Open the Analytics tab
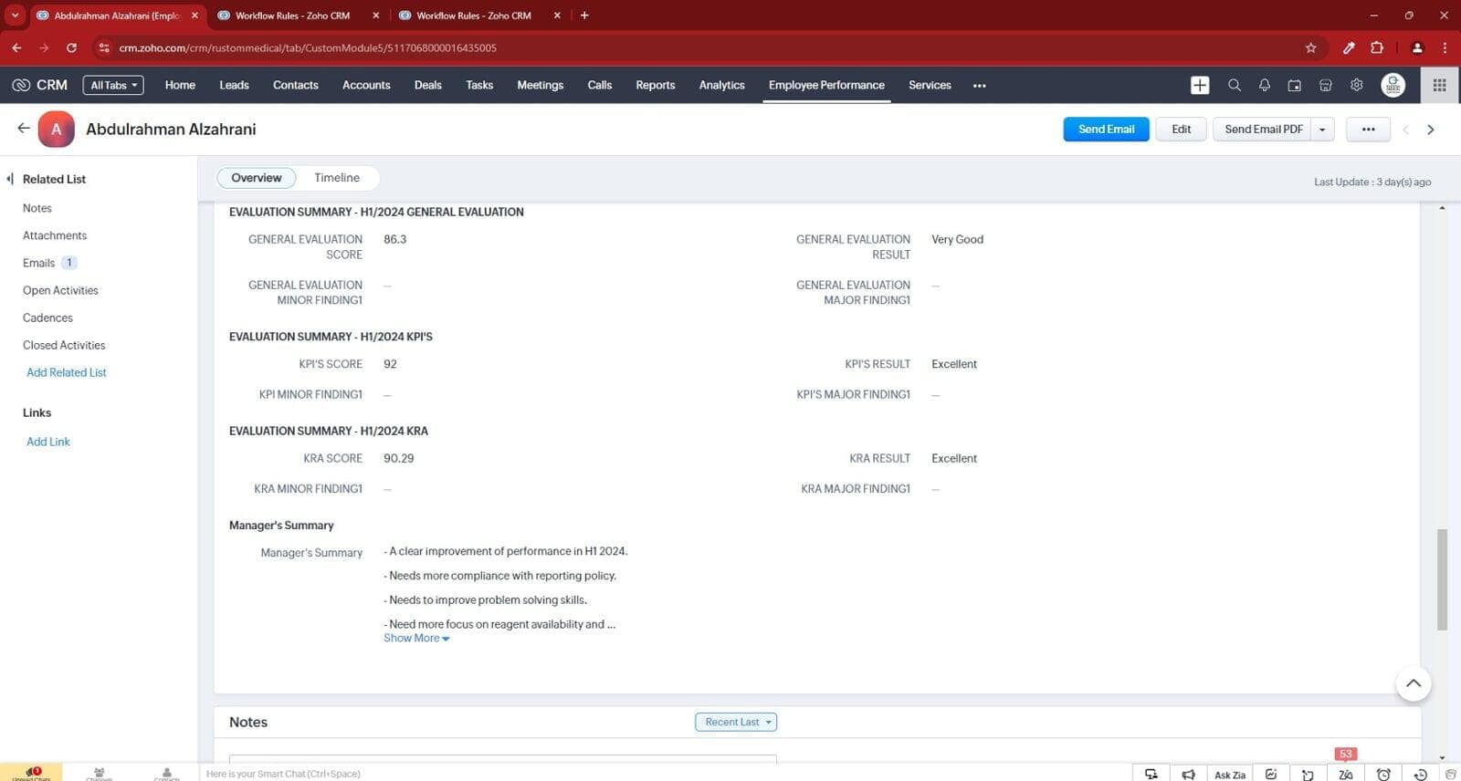1461x781 pixels. tap(721, 85)
